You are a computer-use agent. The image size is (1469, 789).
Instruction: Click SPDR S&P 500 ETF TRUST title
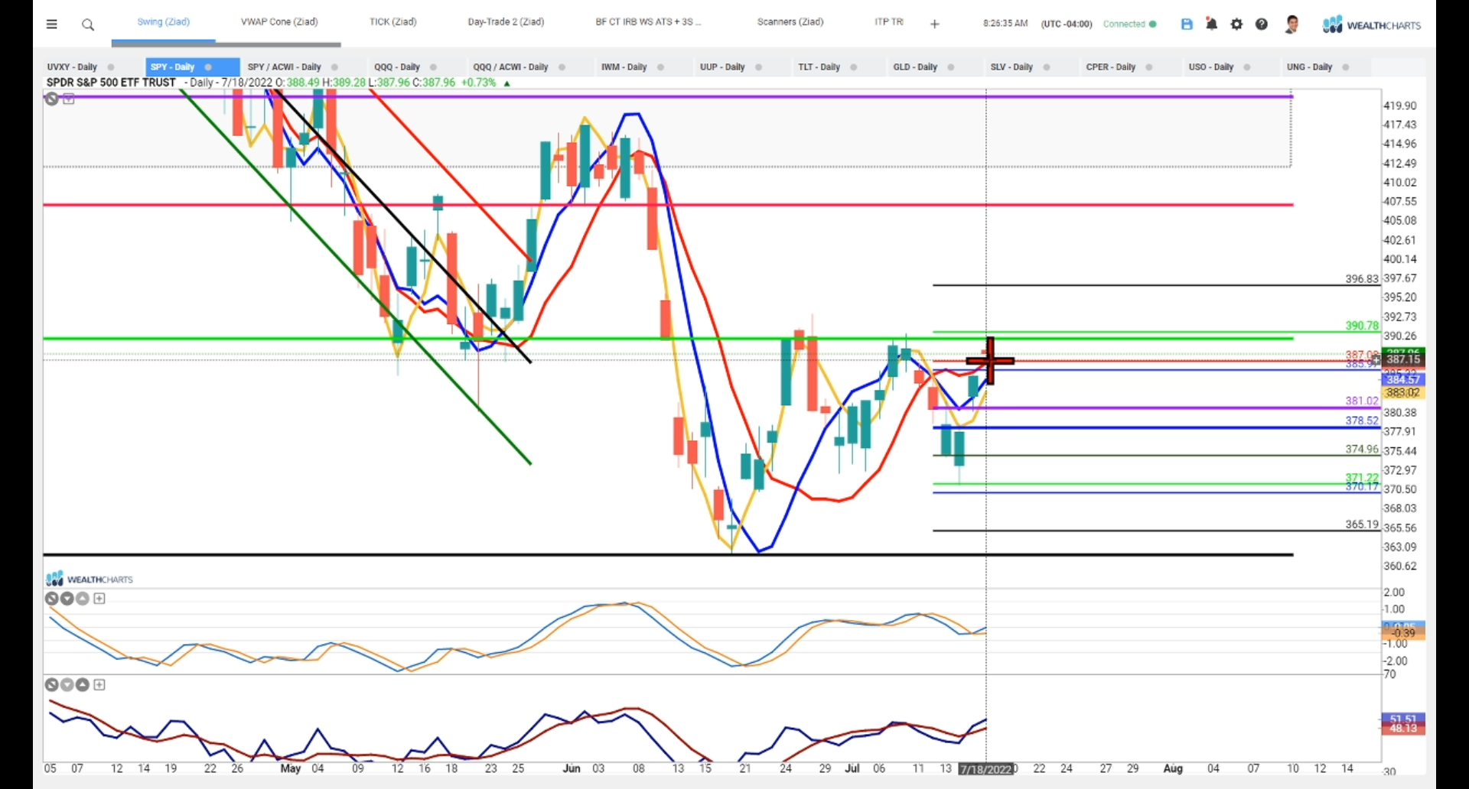tap(111, 83)
